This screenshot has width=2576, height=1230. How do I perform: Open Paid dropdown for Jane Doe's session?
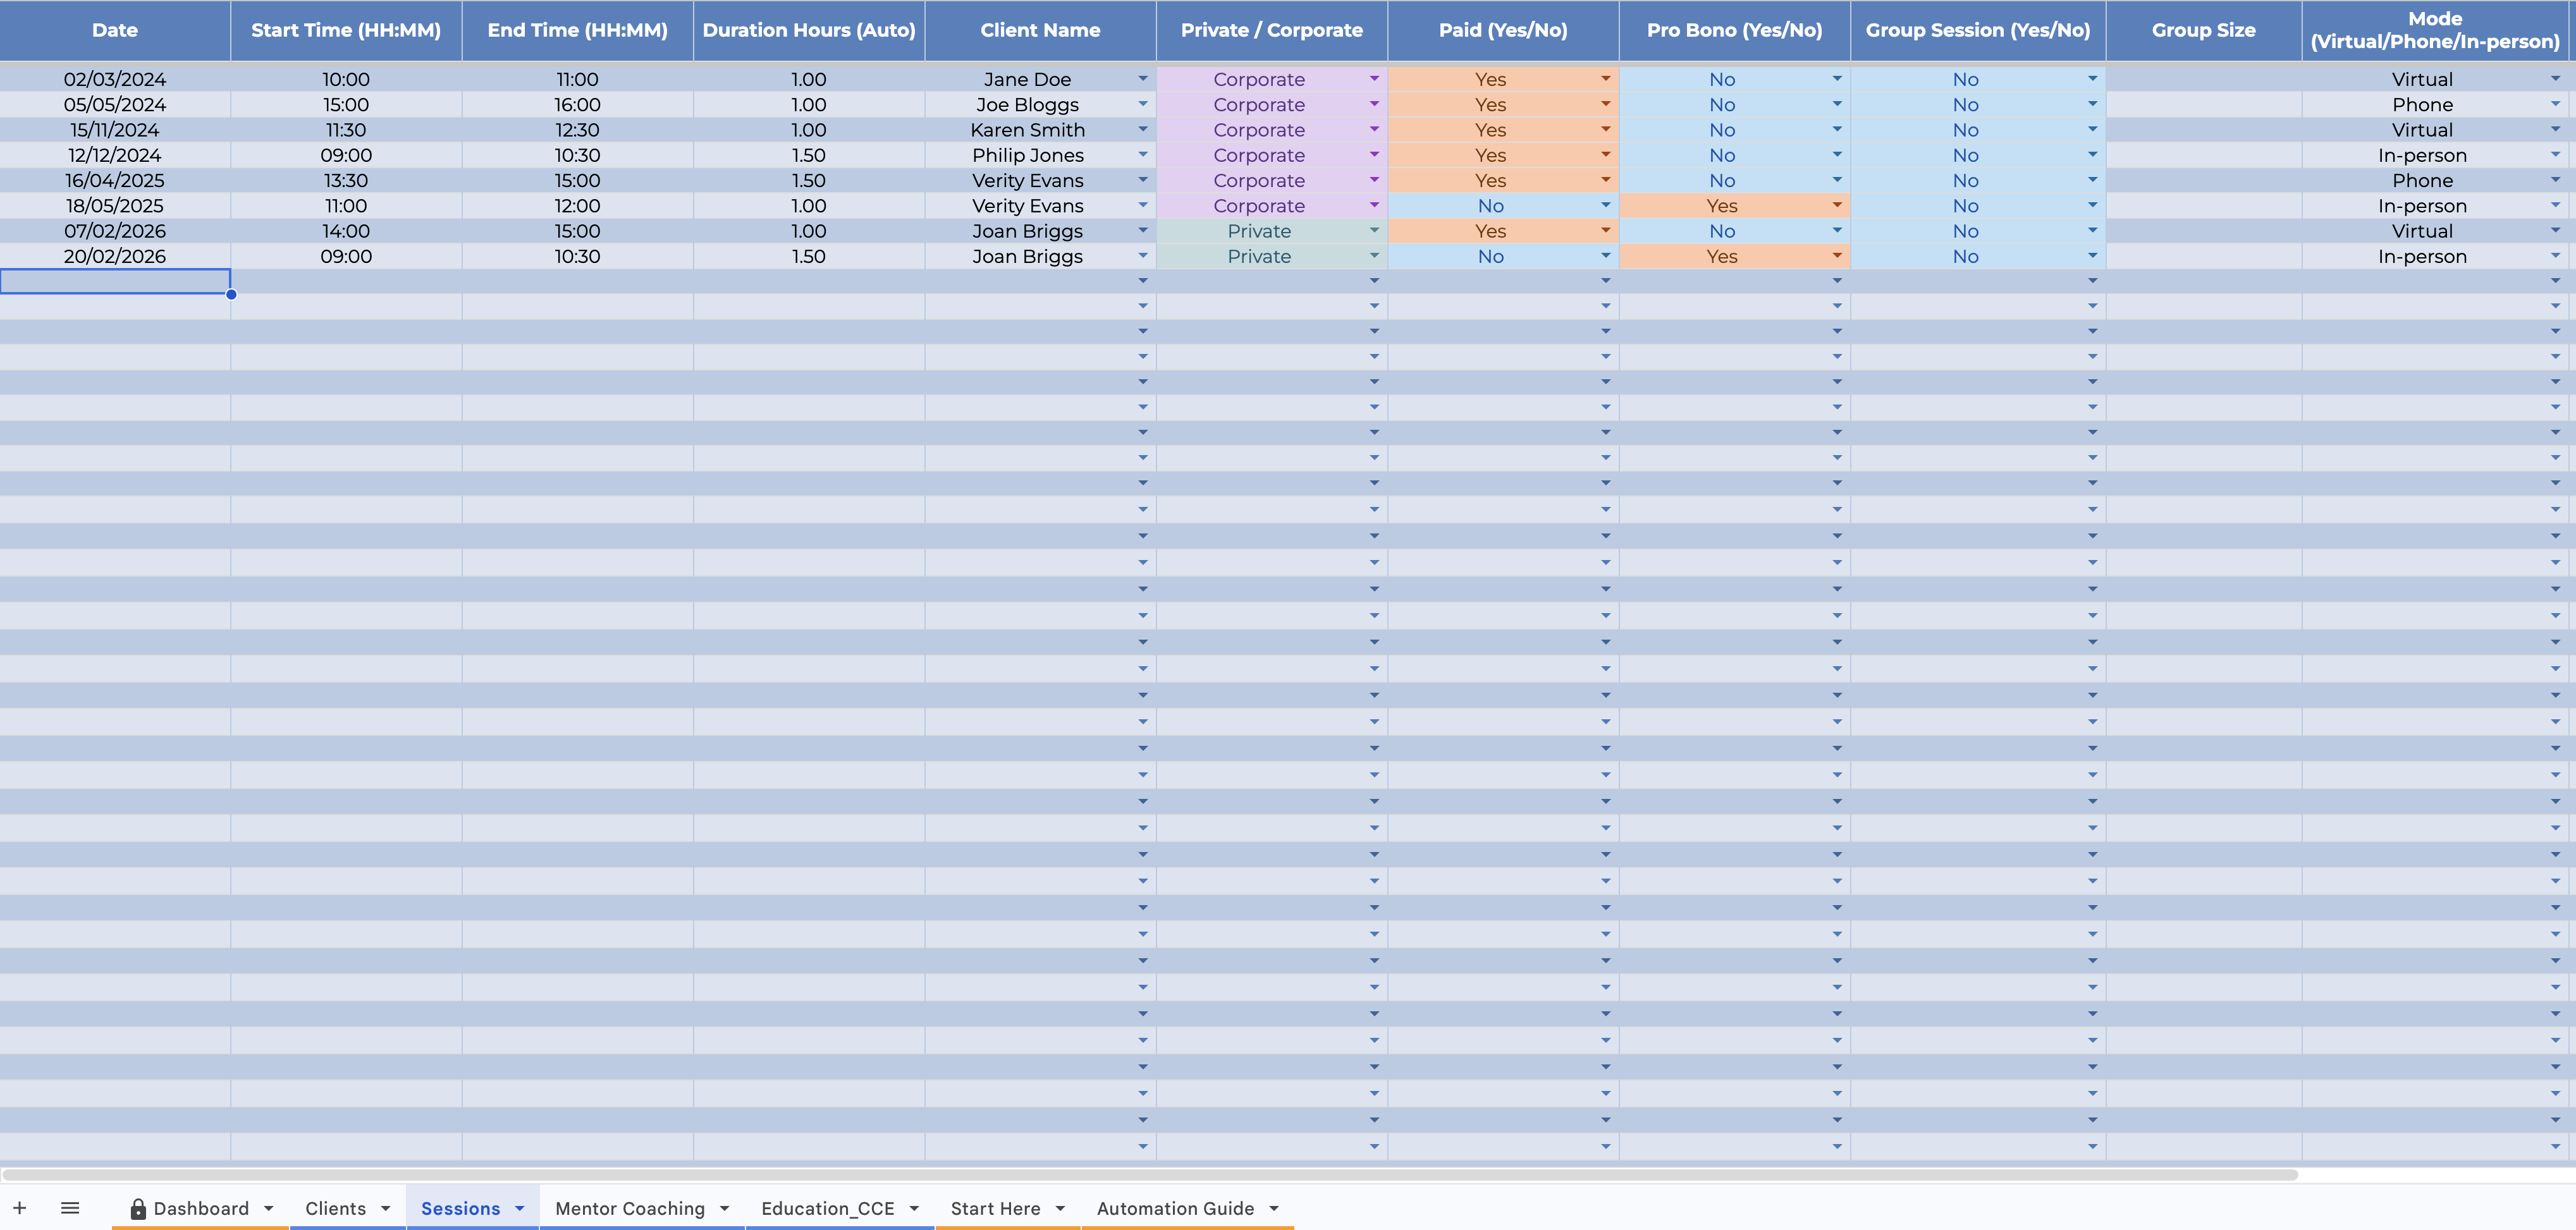(1606, 79)
